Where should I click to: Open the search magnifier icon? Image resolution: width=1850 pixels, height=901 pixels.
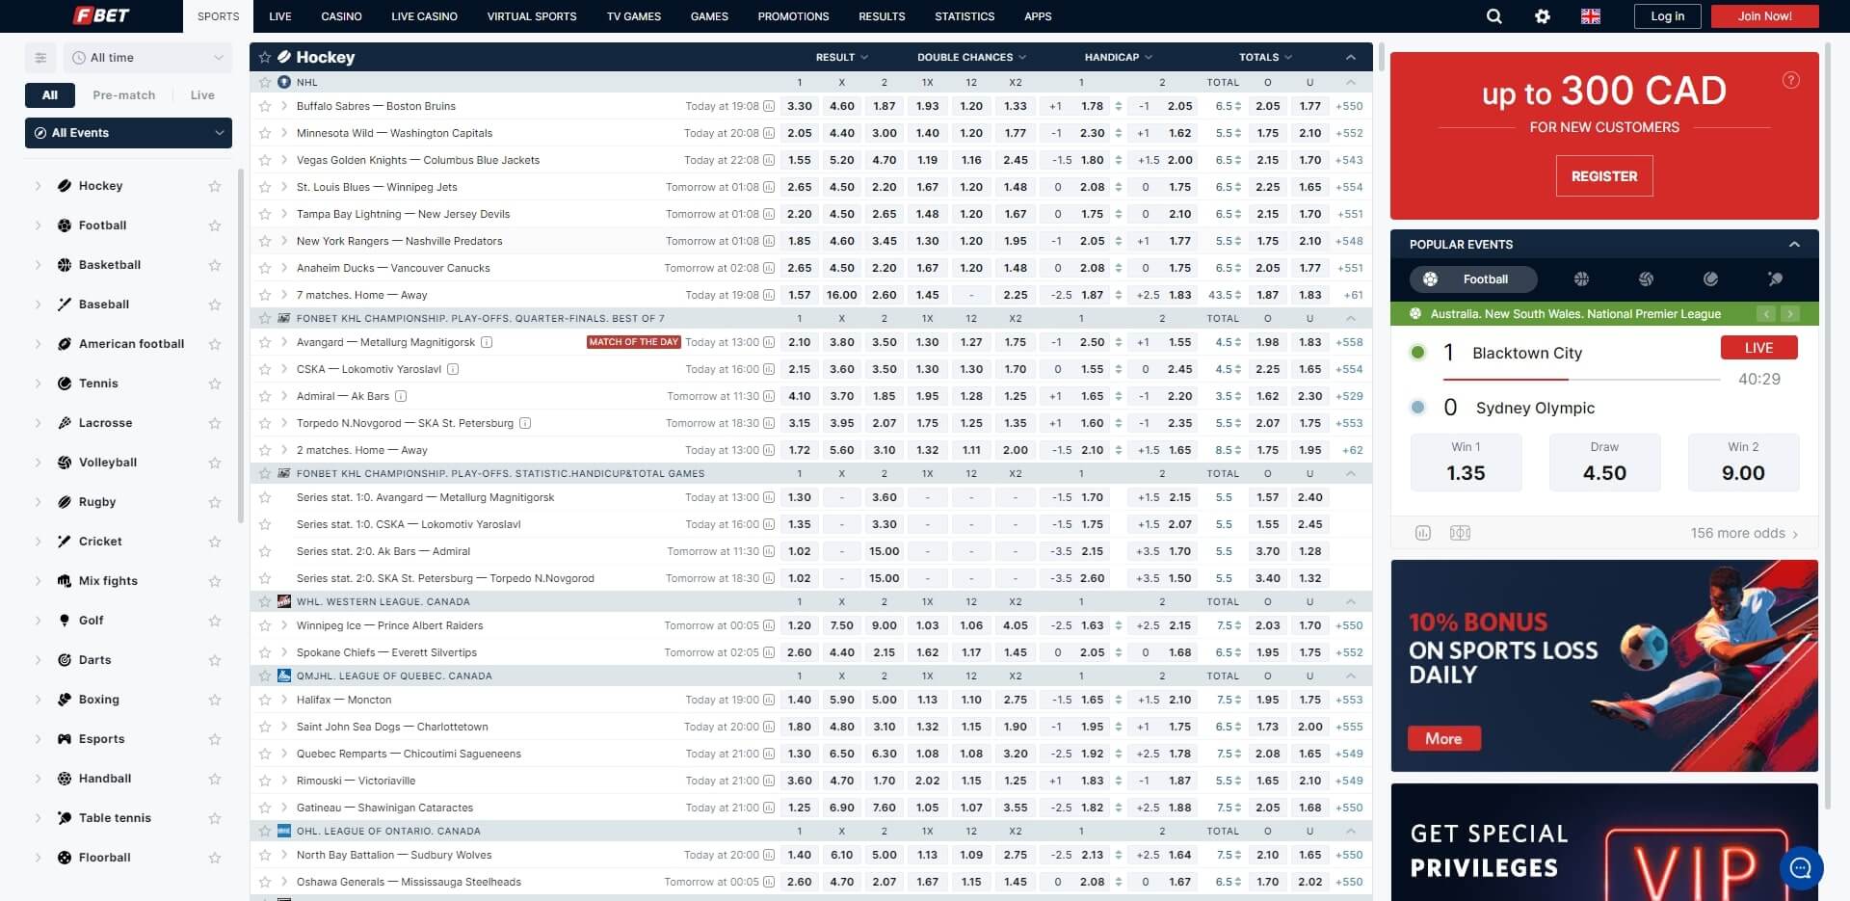[x=1493, y=16]
